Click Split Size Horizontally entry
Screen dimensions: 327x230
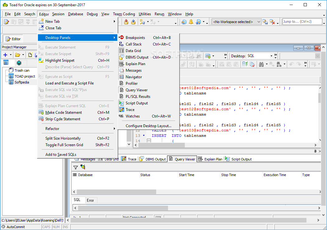(x=77, y=138)
